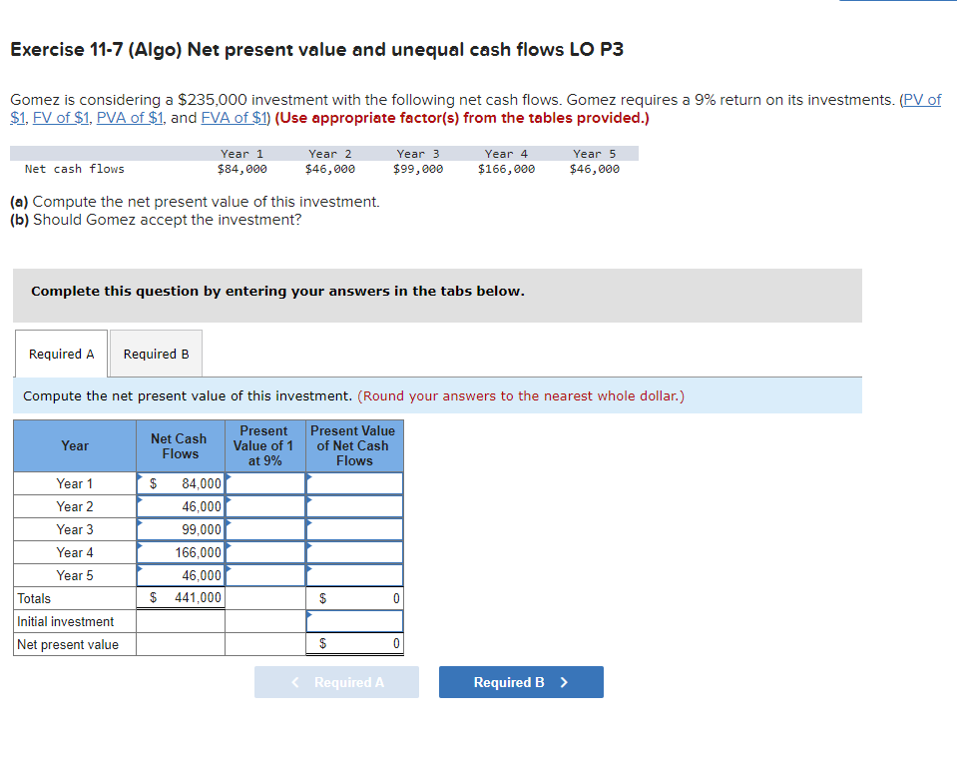Click the Initial investment input cell
Viewport: 957px width, 757px height.
point(353,621)
